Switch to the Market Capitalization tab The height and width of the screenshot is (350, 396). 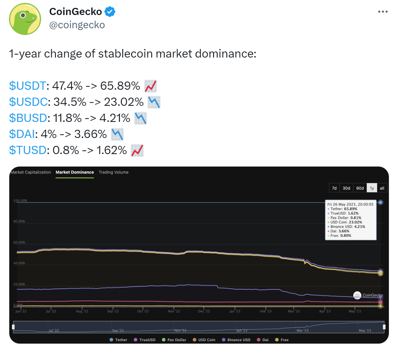click(30, 172)
